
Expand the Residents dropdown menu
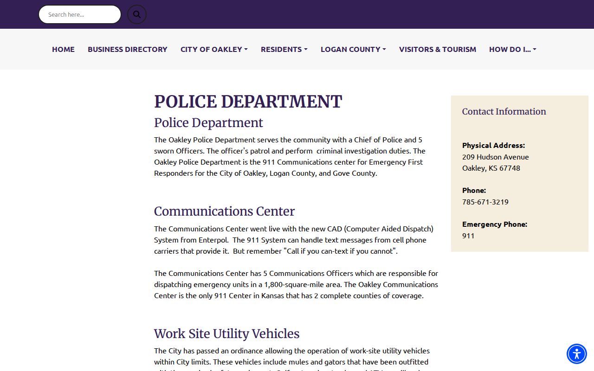(284, 49)
